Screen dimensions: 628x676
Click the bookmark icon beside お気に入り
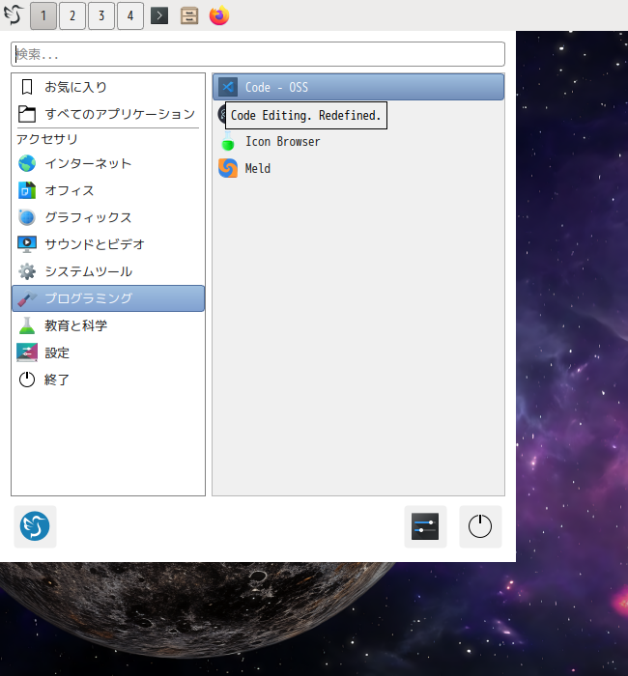point(27,87)
